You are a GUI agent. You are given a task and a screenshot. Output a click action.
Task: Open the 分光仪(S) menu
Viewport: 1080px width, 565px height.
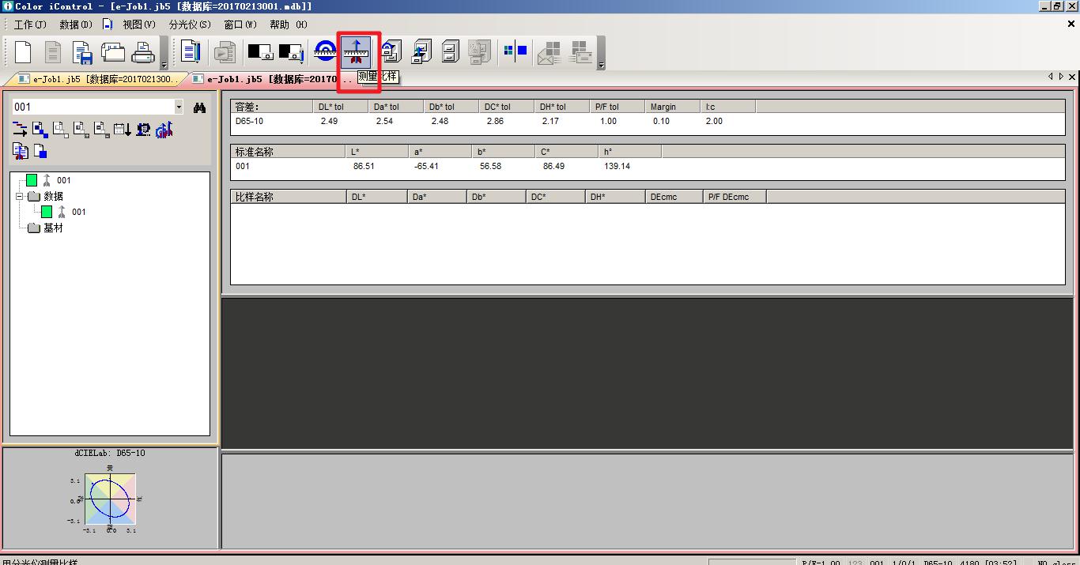pyautogui.click(x=190, y=24)
